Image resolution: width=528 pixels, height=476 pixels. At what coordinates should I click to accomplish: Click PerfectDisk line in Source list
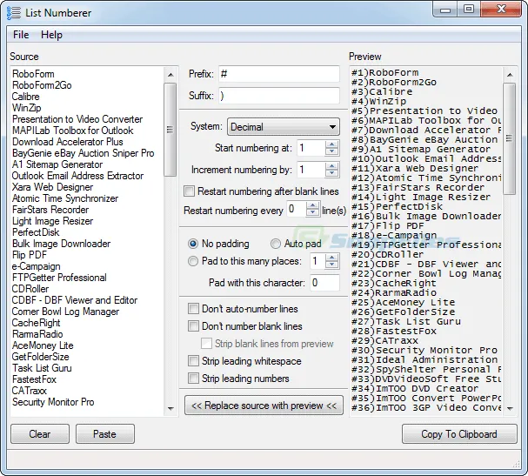click(36, 232)
